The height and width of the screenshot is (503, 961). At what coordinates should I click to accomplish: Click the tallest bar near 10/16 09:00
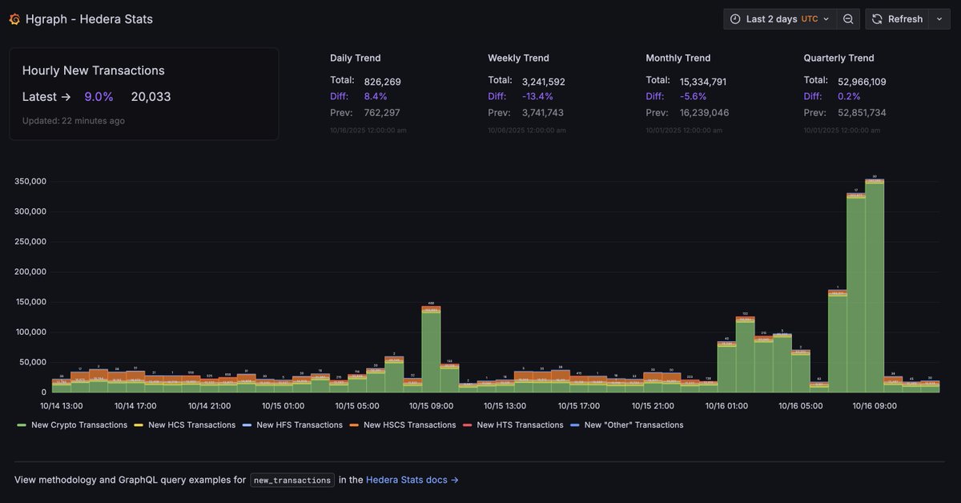coord(875,286)
